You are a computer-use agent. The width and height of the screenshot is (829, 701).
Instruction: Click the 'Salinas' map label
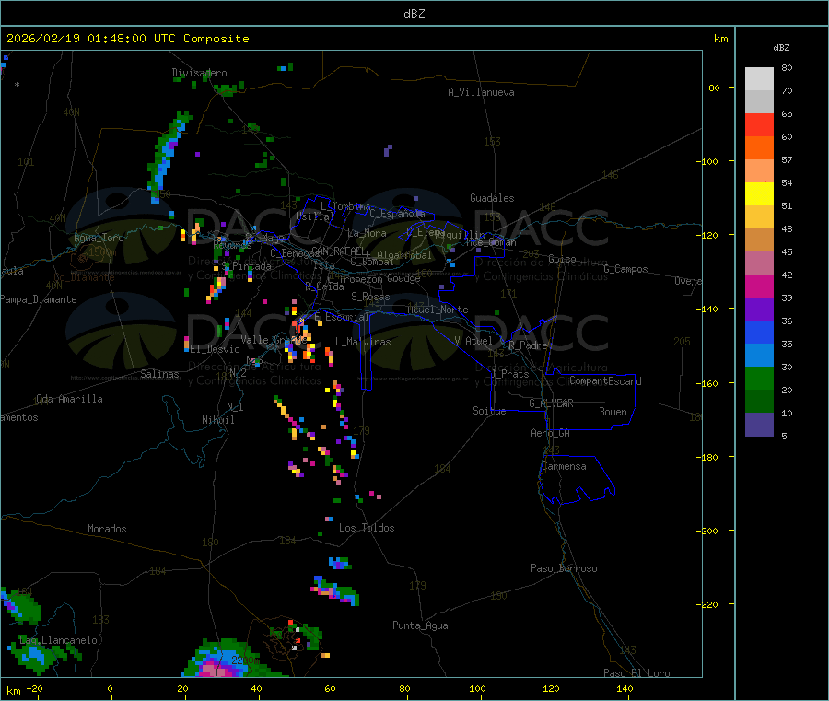point(159,374)
